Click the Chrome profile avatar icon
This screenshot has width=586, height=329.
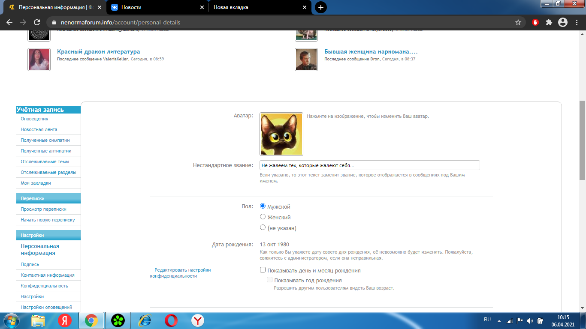click(x=562, y=22)
